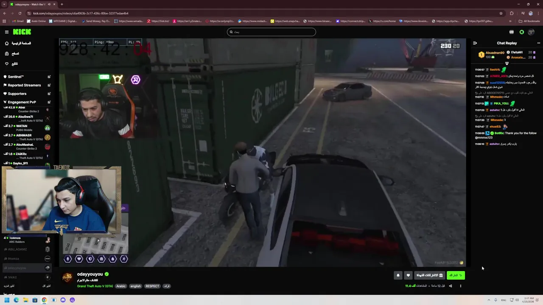Open Chat Replay three-dot options
This screenshot has width=543, height=305.
[x=539, y=43]
